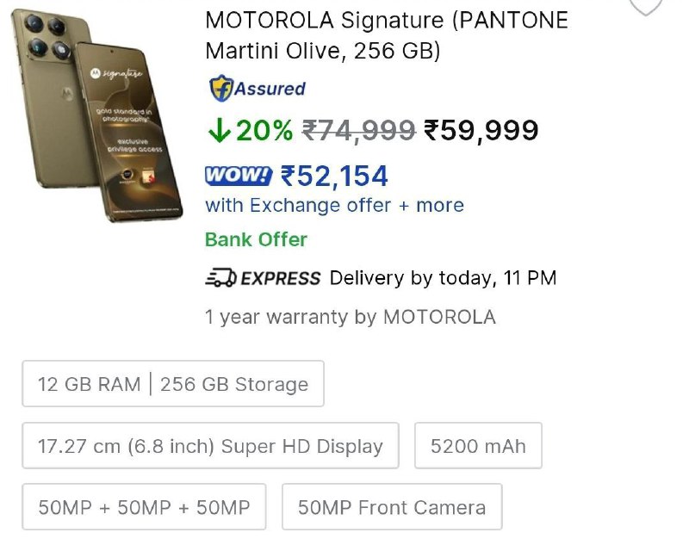This screenshot has width=689, height=545.
Task: View the Bank Offer details
Action: click(256, 239)
